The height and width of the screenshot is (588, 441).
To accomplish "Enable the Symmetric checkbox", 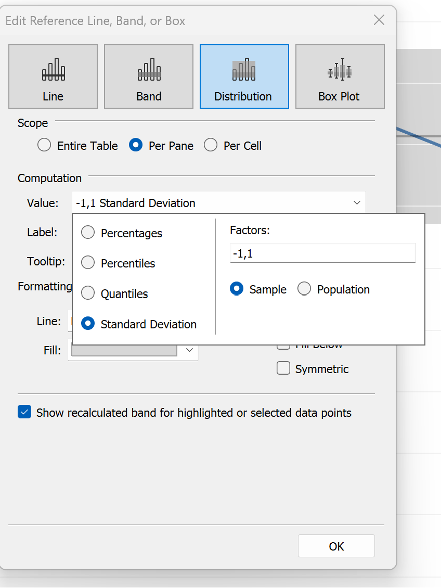I will (x=283, y=369).
